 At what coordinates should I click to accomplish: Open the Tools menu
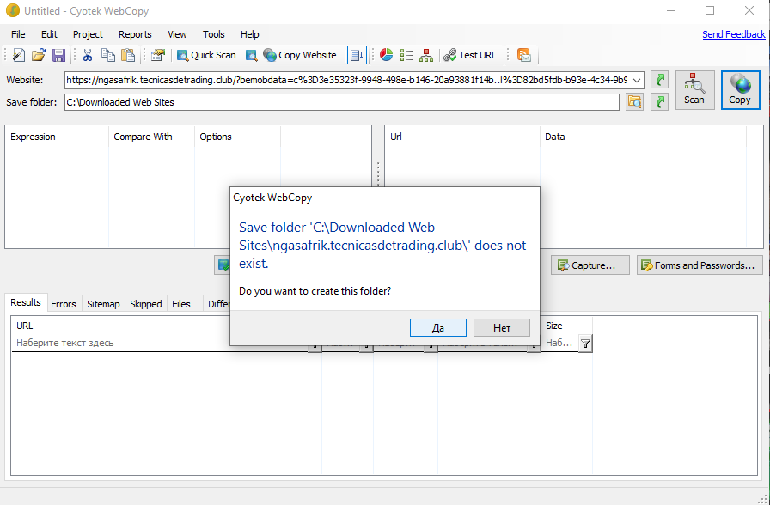pyautogui.click(x=214, y=34)
